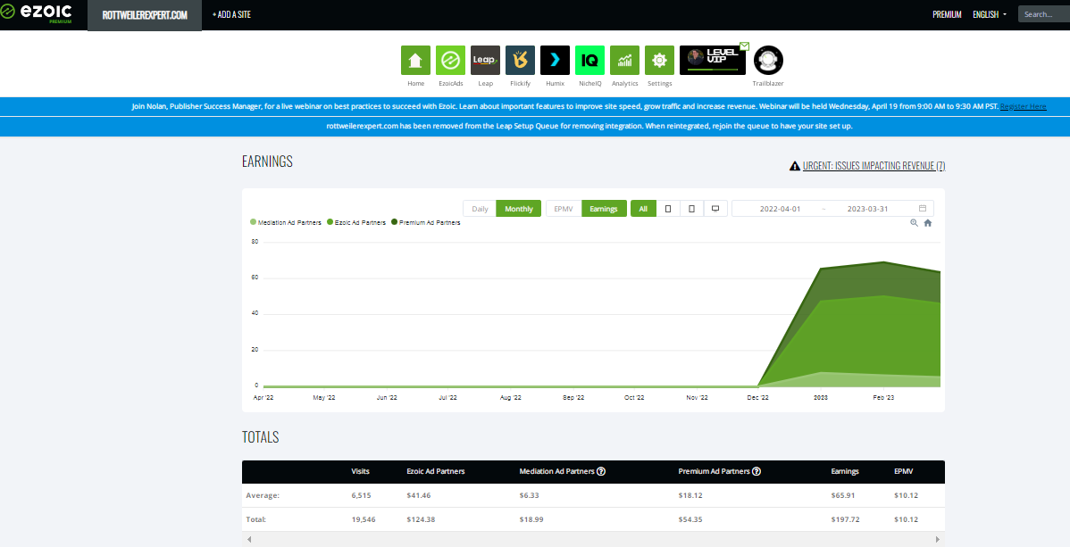Select average visits value 6,515

(x=361, y=496)
